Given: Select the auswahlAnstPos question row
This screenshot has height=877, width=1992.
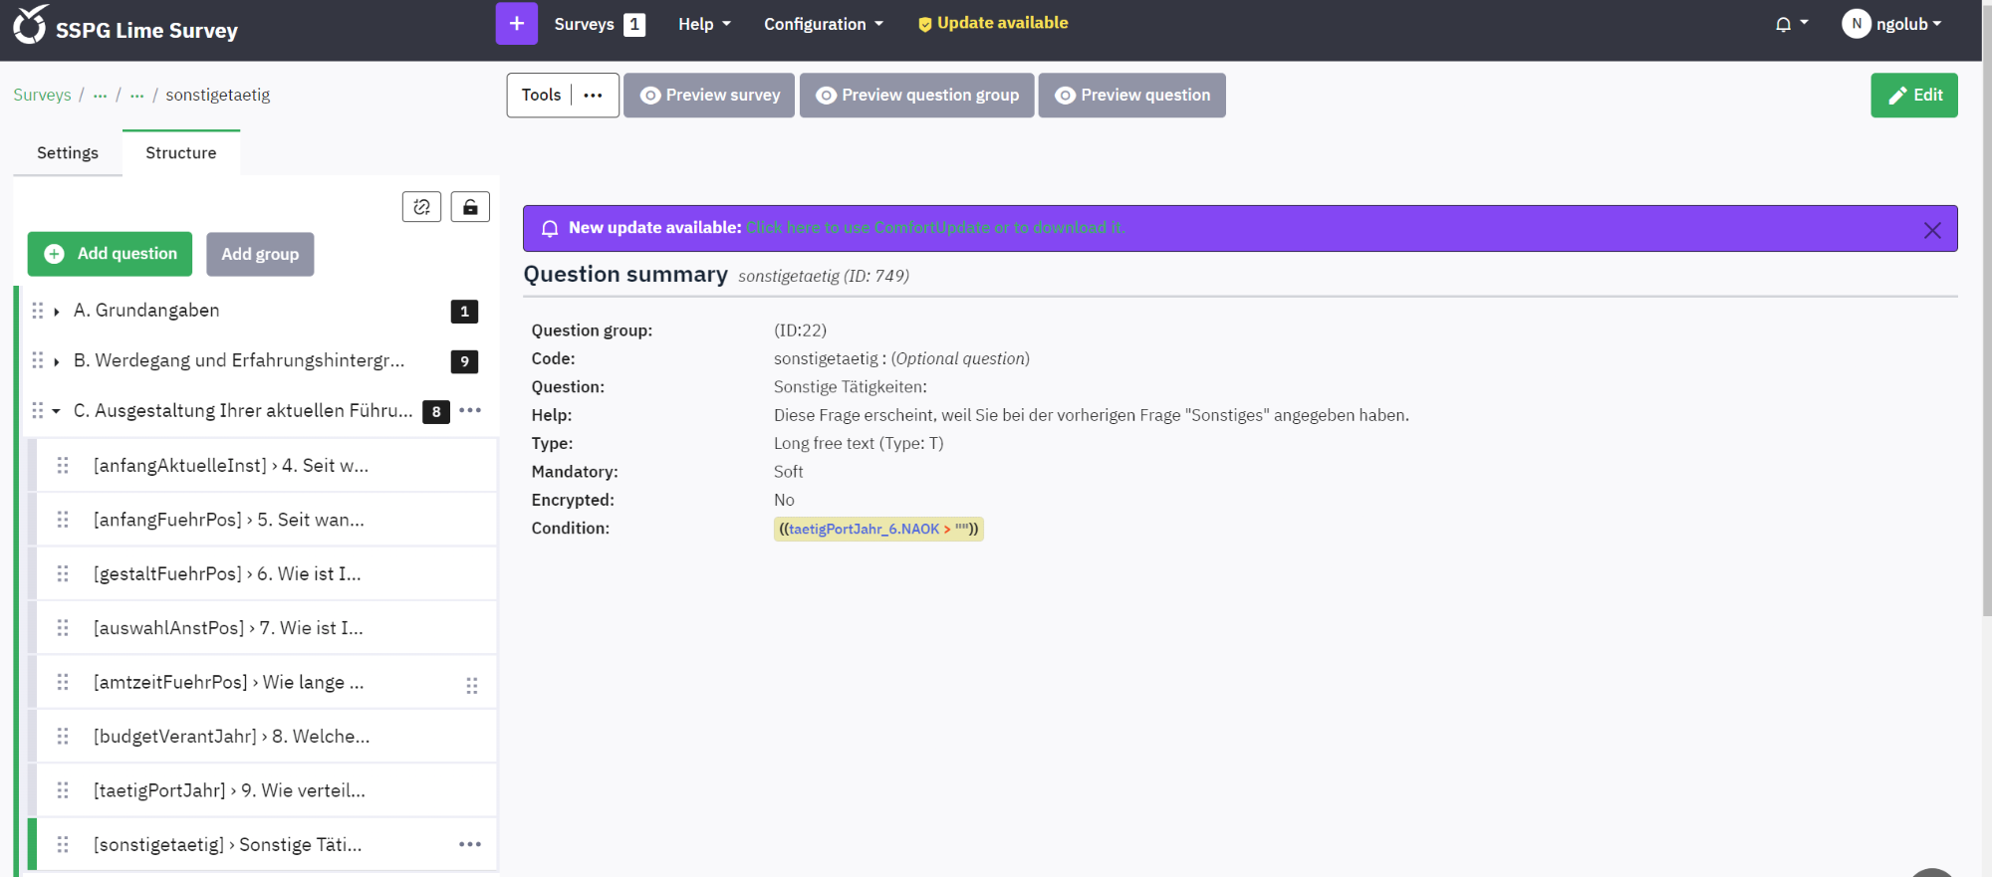Looking at the screenshot, I should click(x=266, y=628).
